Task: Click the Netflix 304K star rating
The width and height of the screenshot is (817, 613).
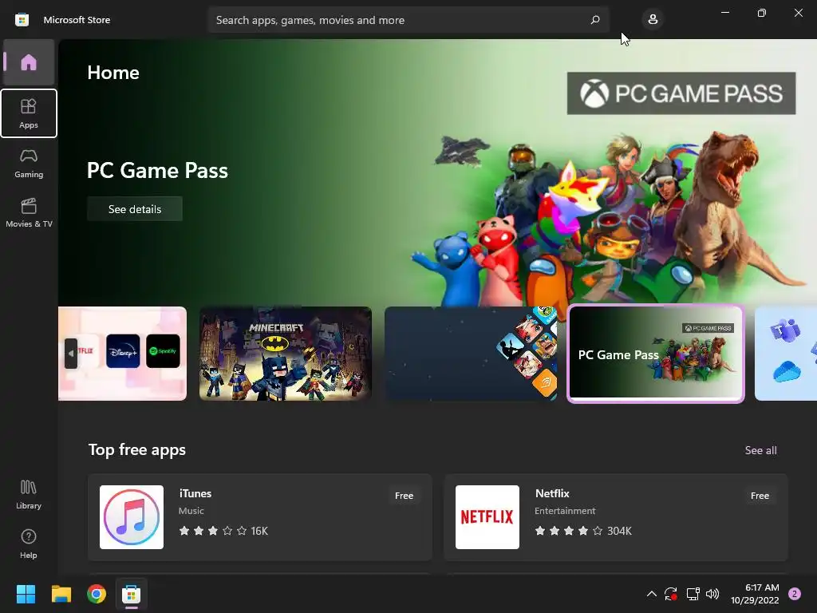Action: (x=583, y=531)
